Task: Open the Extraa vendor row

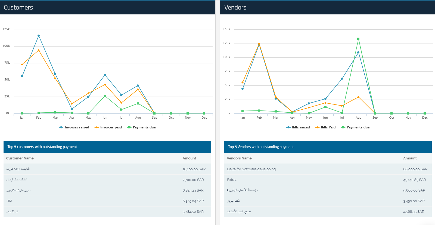Action: (x=232, y=180)
